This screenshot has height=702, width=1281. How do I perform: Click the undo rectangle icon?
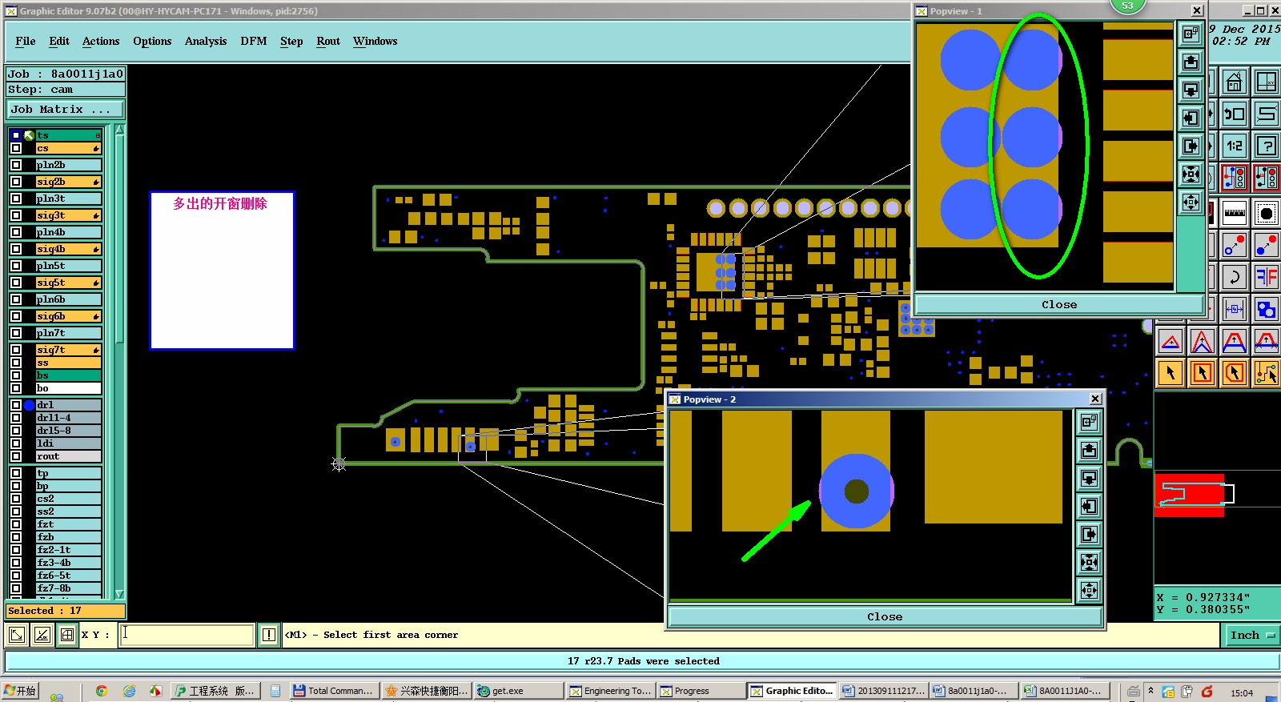point(1235,114)
